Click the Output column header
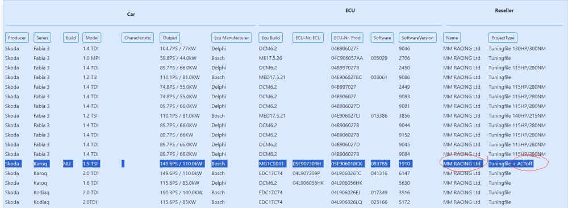Viewport: 568px width, 208px height. 170,38
